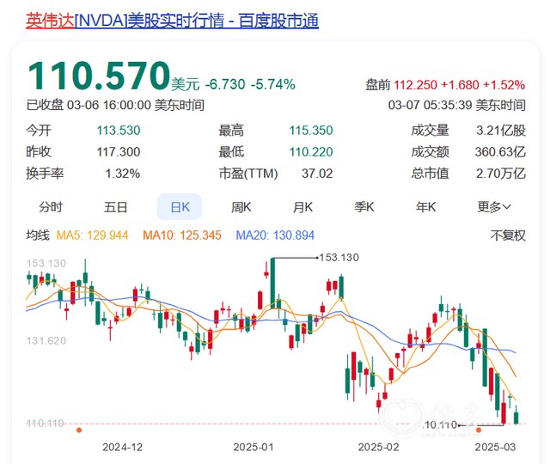Click the MA20: 130.894 indicator label
Viewport: 550px width, 464px height.
275,235
